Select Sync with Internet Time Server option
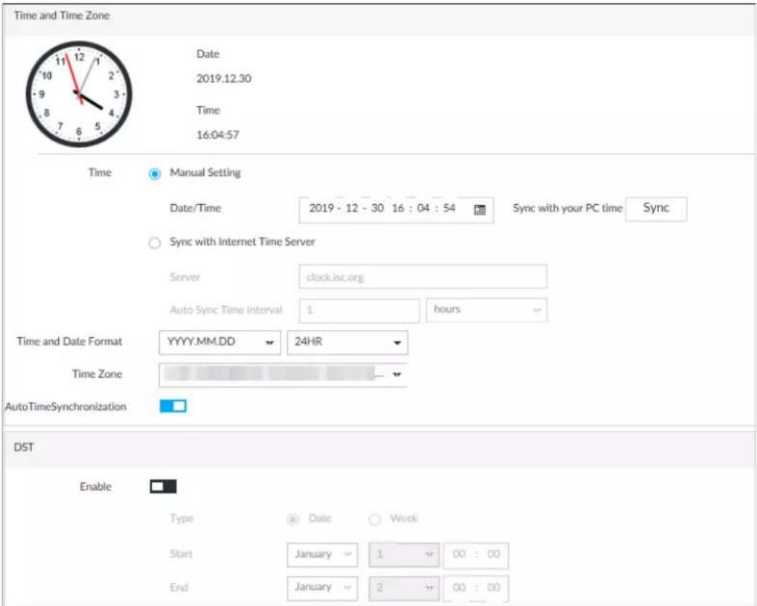757x606 pixels. [x=155, y=243]
